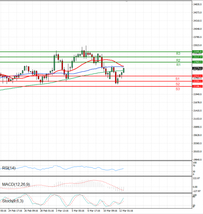The image size is (203, 214).
Task: Select the R2 resistance label
Action: pyautogui.click(x=178, y=60)
